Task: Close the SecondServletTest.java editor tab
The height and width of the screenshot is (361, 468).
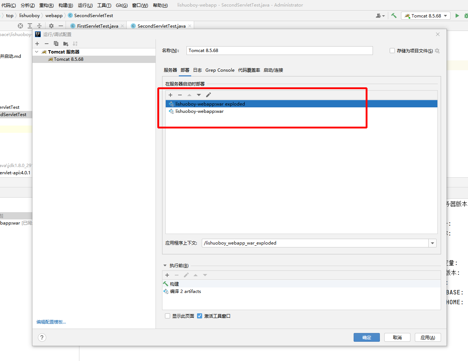Action: (x=190, y=26)
